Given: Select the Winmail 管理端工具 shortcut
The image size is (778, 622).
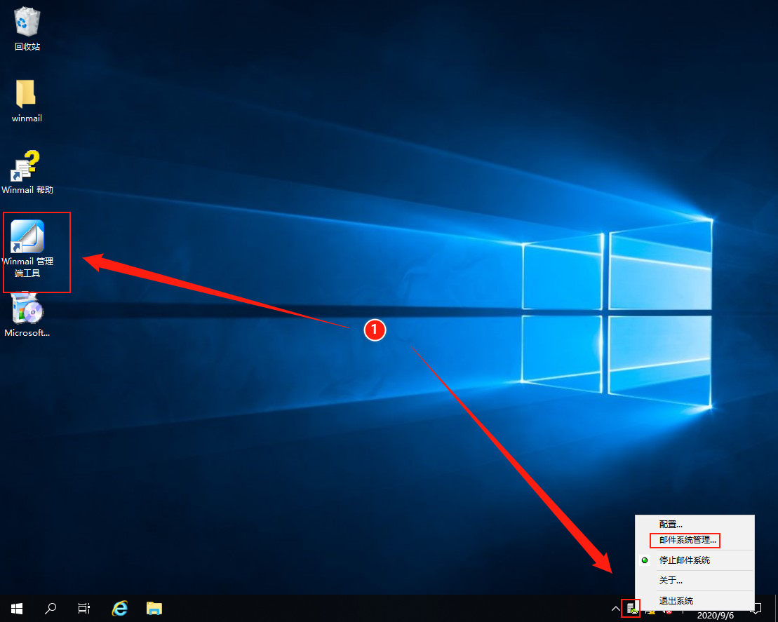Looking at the screenshot, I should click(27, 249).
